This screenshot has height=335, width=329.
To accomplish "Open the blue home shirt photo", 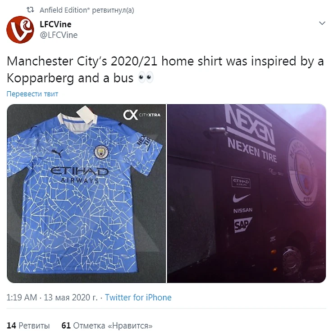I will coord(87,193).
